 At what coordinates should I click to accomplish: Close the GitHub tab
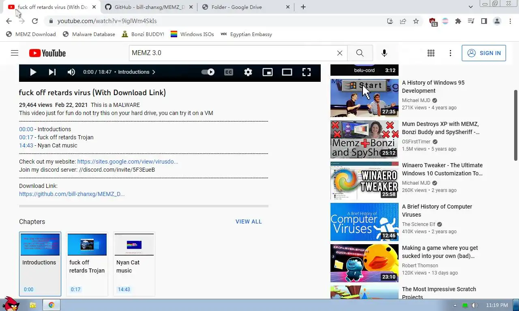click(191, 7)
